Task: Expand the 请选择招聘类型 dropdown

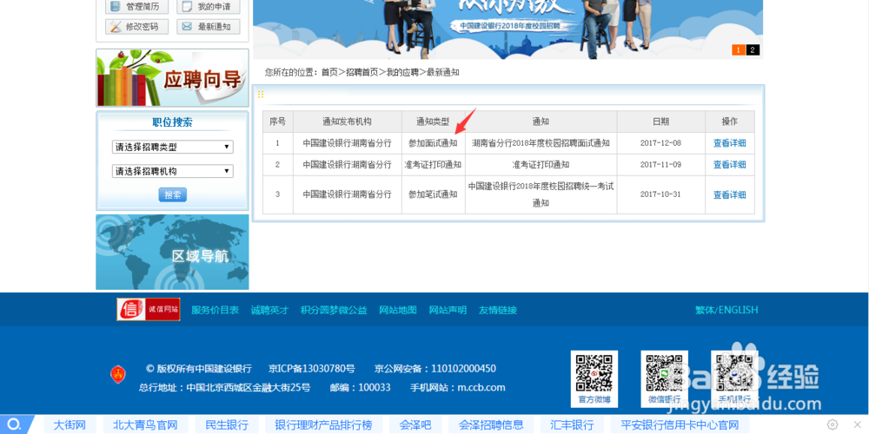Action: pyautogui.click(x=172, y=148)
